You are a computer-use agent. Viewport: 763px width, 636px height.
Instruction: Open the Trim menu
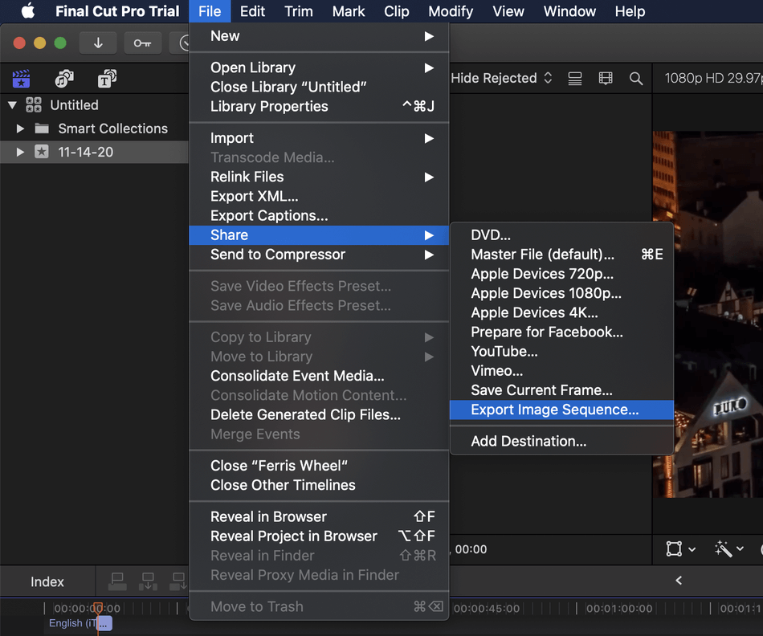pyautogui.click(x=298, y=10)
